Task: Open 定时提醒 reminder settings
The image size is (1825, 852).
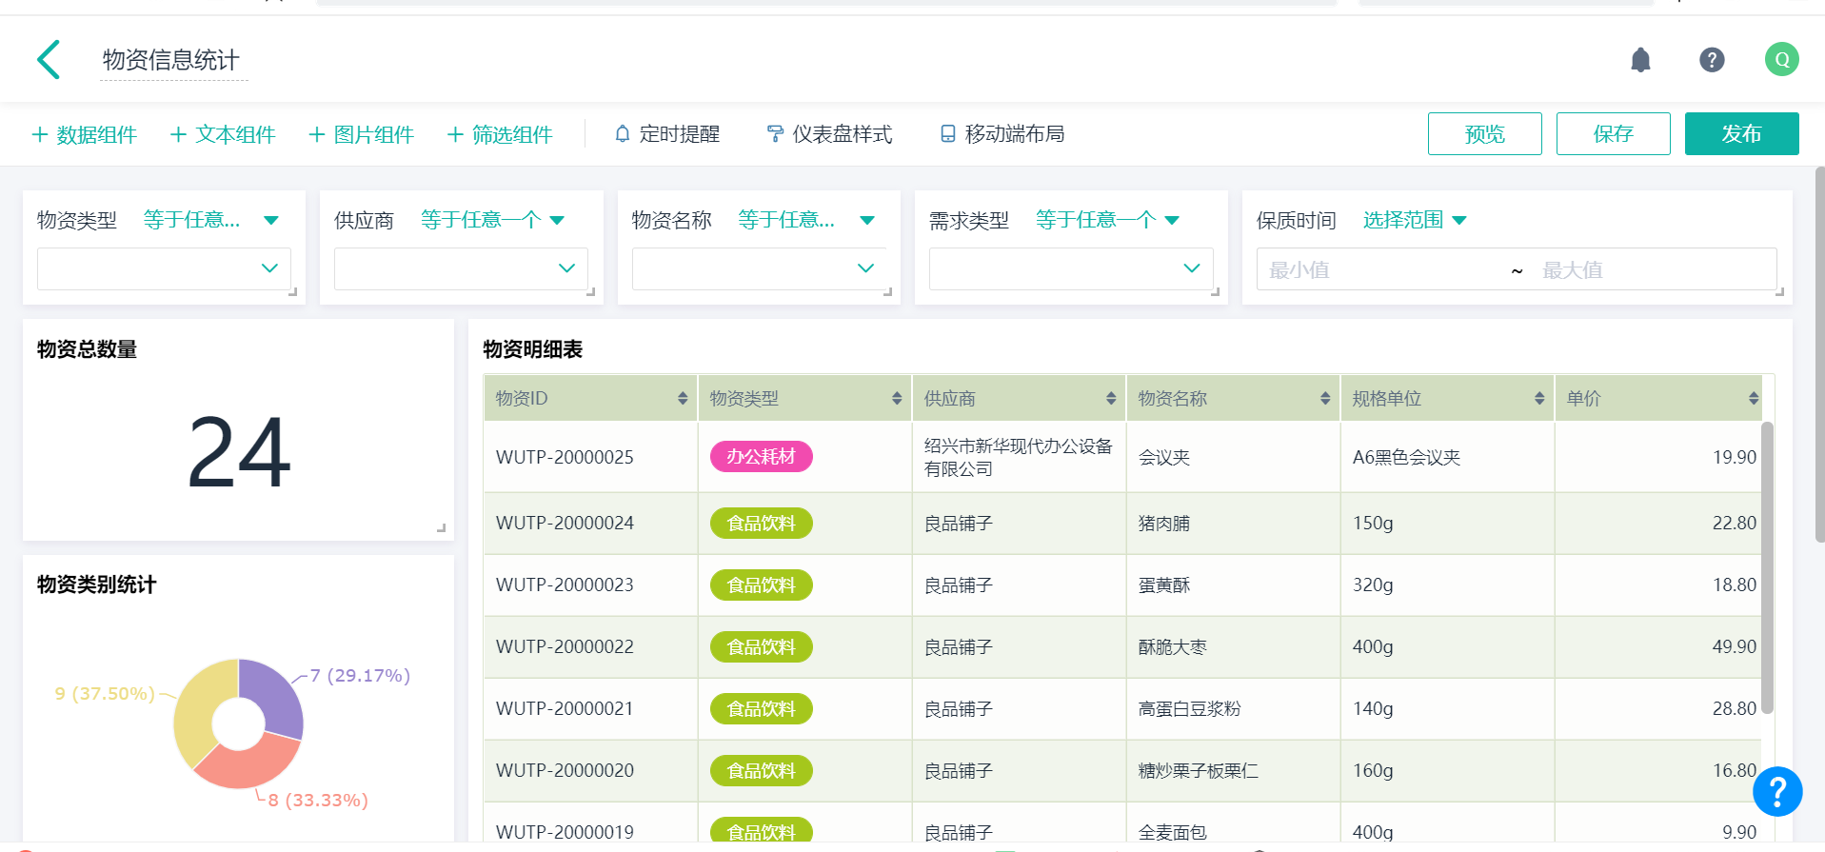Action: click(x=666, y=134)
